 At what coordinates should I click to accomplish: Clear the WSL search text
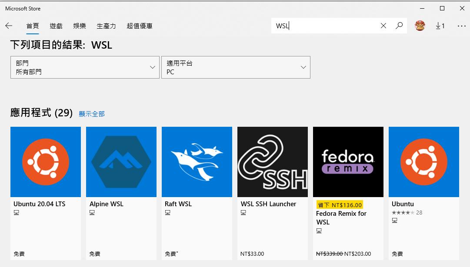tap(383, 26)
